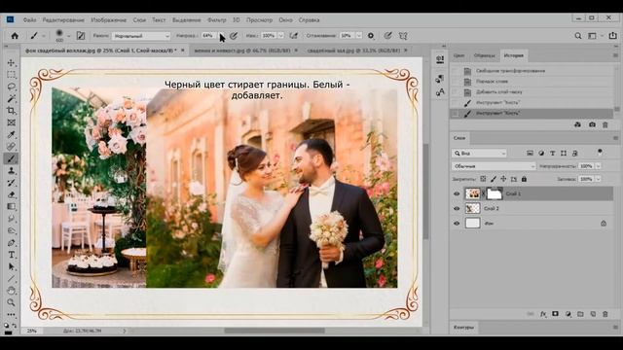Open Smoothing value dropdown arrow
The height and width of the screenshot is (350, 623).
[x=359, y=36]
